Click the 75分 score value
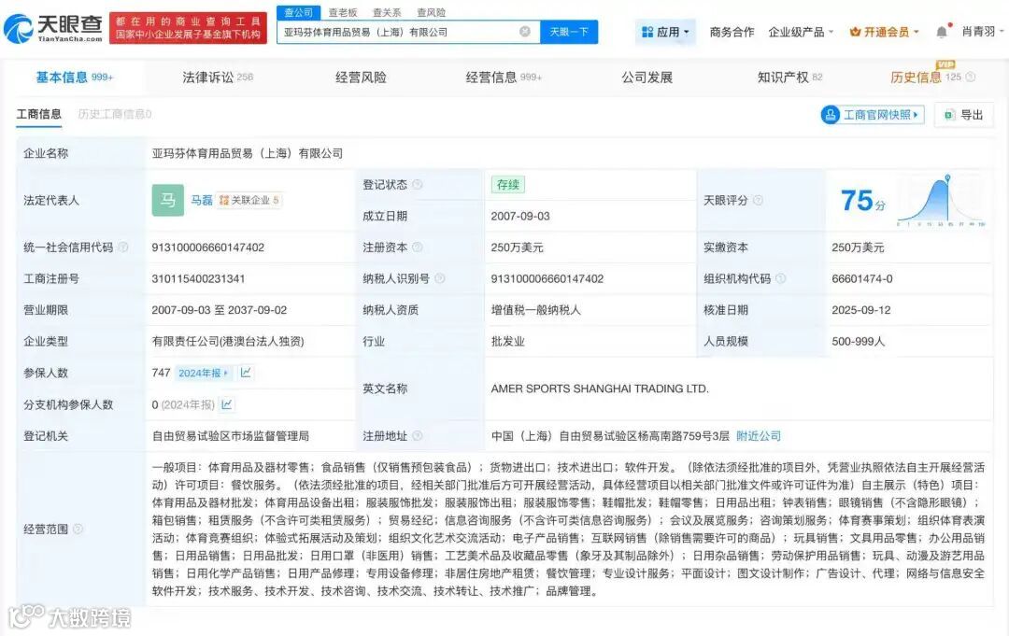 click(x=862, y=201)
